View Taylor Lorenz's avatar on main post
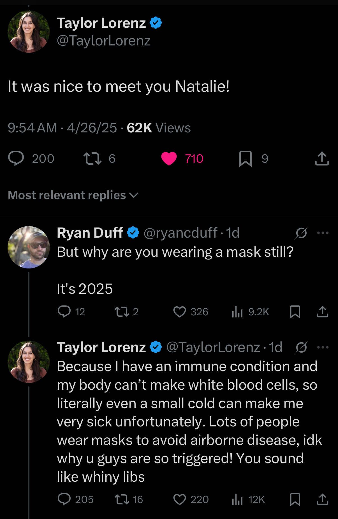The height and width of the screenshot is (519, 338). [29, 32]
